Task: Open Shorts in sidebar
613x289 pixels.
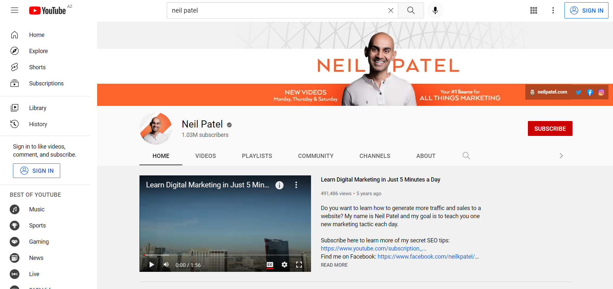Action: coord(45,67)
